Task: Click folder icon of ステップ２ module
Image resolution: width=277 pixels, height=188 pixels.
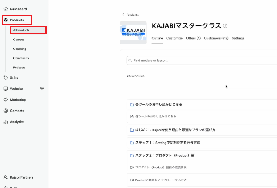Action: pos(132,156)
